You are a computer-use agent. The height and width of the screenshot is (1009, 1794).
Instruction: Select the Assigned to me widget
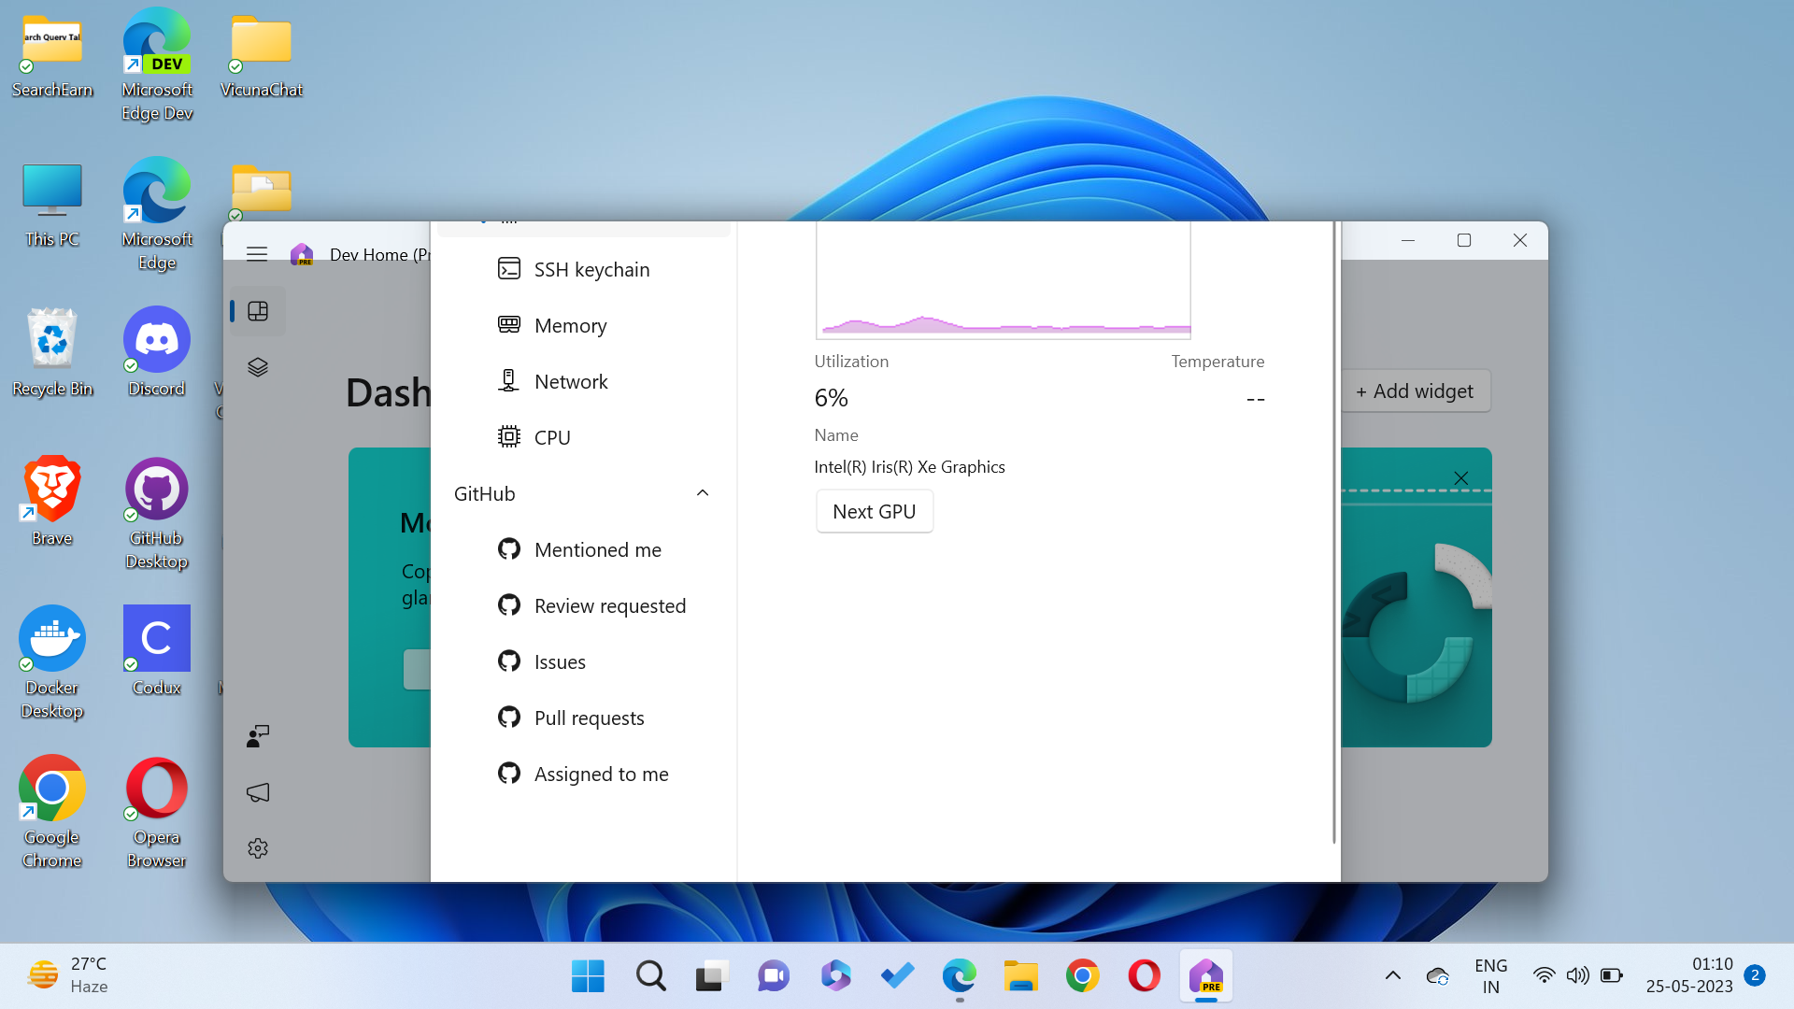(x=601, y=774)
